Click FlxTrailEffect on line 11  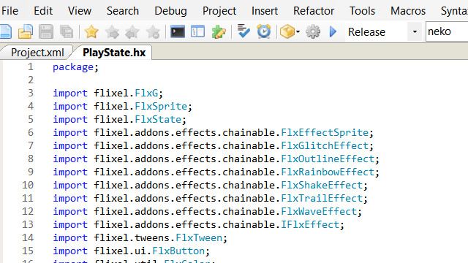pyautogui.click(x=322, y=198)
